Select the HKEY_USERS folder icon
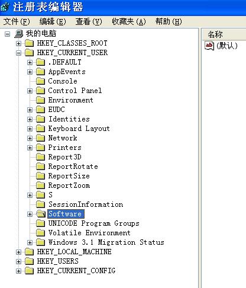246x288 pixels. 30,261
